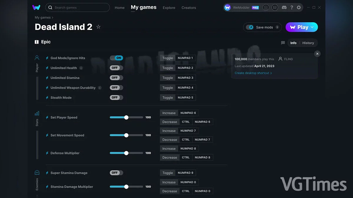Go to the My games tab

click(144, 7)
